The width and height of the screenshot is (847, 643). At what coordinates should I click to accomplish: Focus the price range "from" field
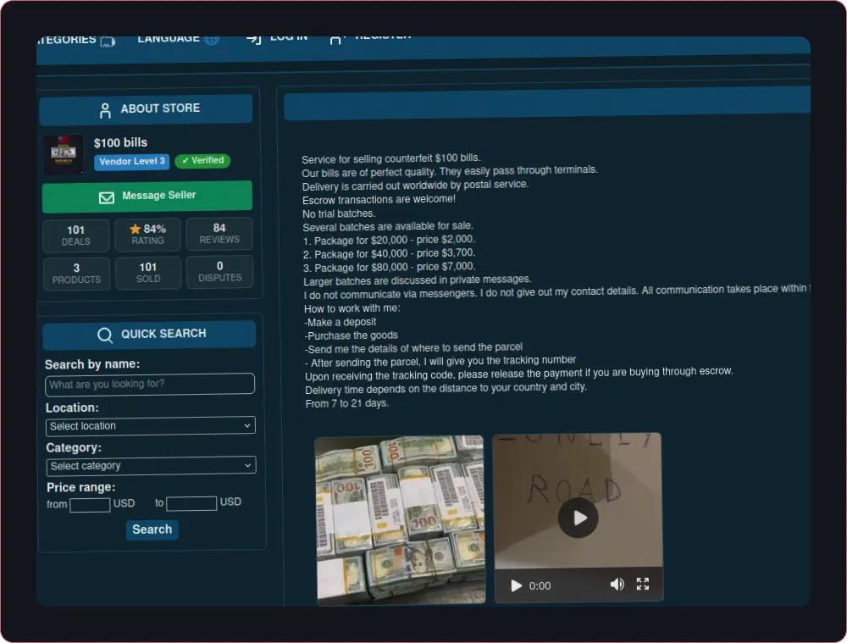click(x=91, y=505)
